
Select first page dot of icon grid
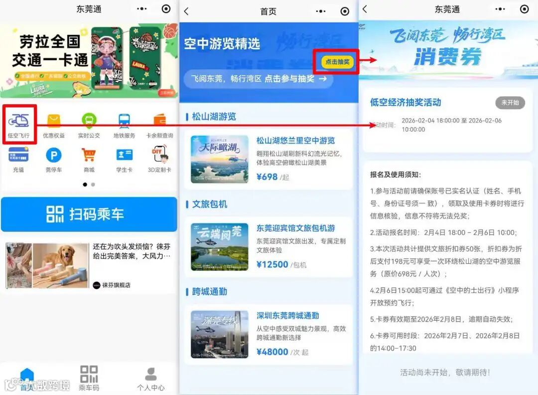pyautogui.click(x=85, y=185)
